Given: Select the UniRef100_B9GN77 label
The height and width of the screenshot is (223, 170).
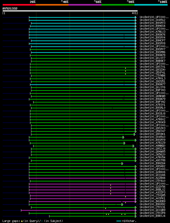Looking at the screenshot, I should 152,84.
